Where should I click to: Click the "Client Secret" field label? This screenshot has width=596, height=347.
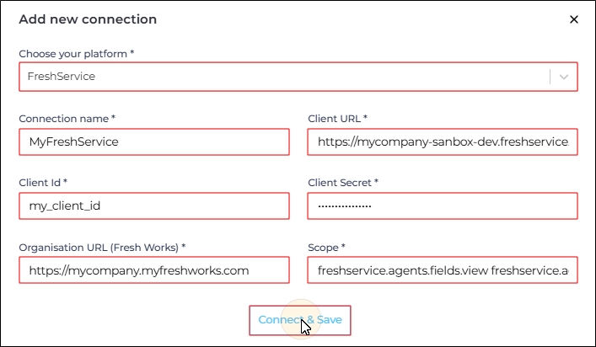343,182
